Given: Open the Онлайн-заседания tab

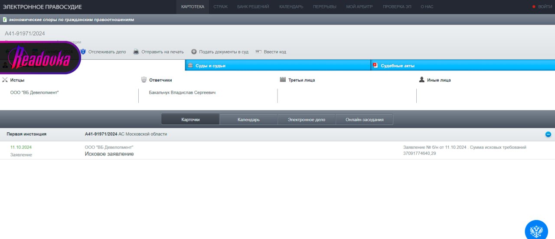Looking at the screenshot, I should pyautogui.click(x=364, y=120).
